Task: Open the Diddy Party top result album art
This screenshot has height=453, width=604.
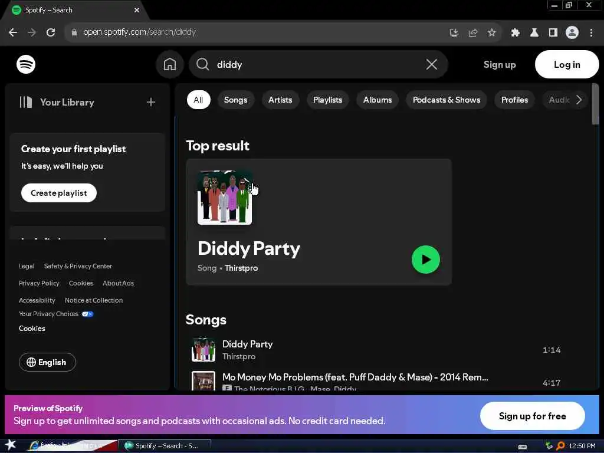Action: point(225,197)
